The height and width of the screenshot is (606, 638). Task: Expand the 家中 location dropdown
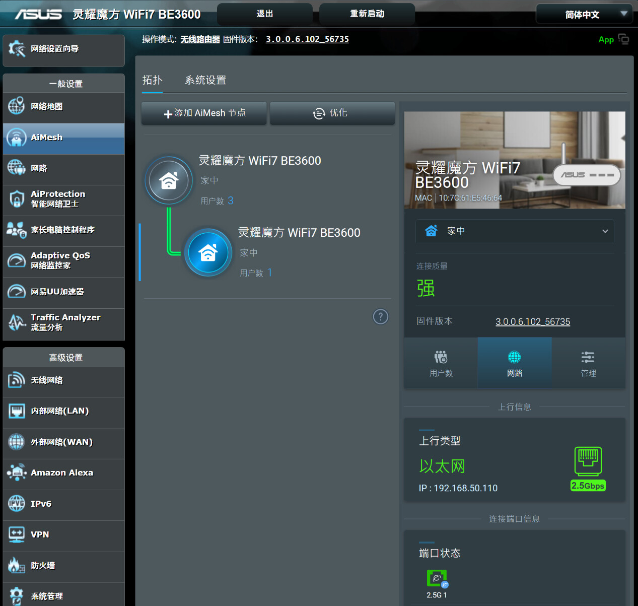point(514,231)
